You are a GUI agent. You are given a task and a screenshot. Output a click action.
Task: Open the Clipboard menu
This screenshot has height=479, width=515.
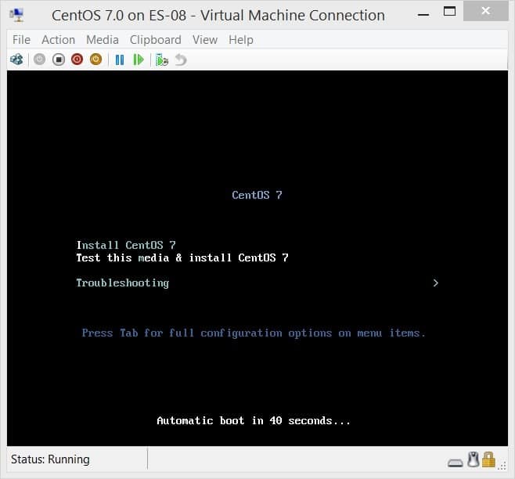click(155, 39)
